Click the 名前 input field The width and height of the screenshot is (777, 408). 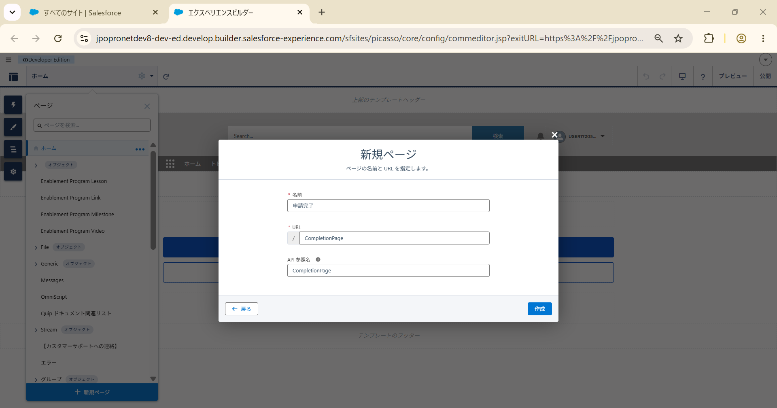coord(388,206)
